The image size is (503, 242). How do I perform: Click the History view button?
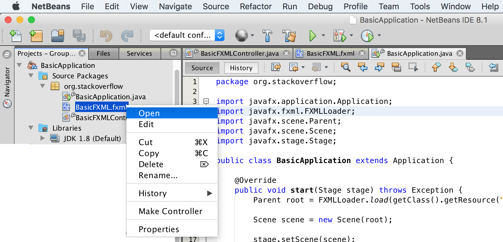241,68
